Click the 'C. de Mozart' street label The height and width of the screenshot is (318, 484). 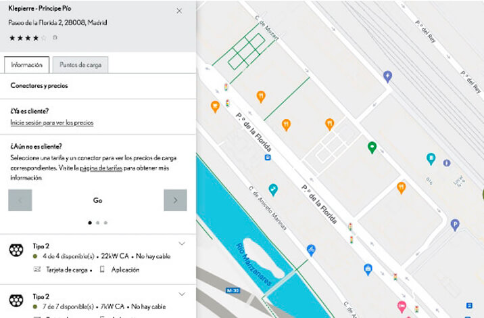[267, 28]
